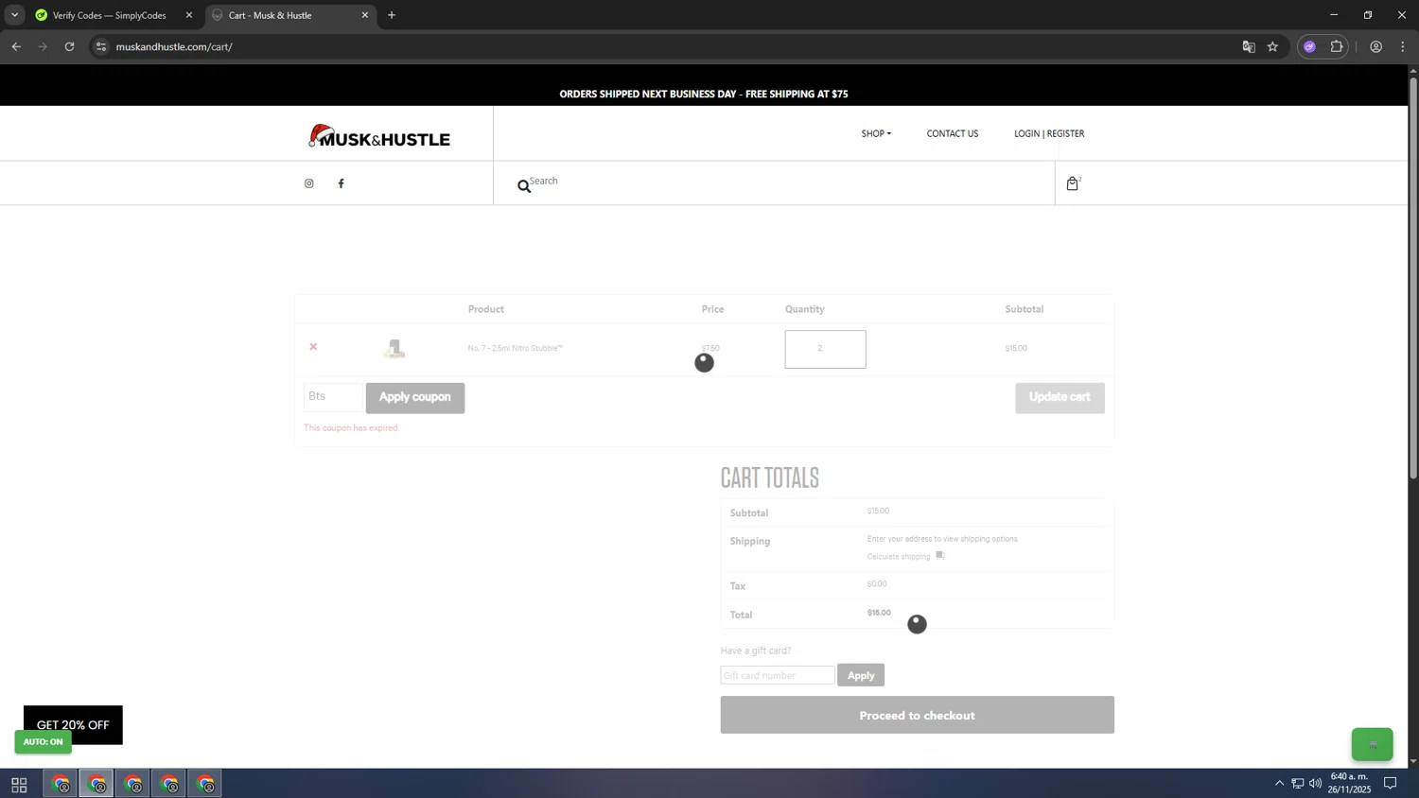Close the Verify Codes tab
Image resolution: width=1419 pixels, height=798 pixels.
coord(188,15)
